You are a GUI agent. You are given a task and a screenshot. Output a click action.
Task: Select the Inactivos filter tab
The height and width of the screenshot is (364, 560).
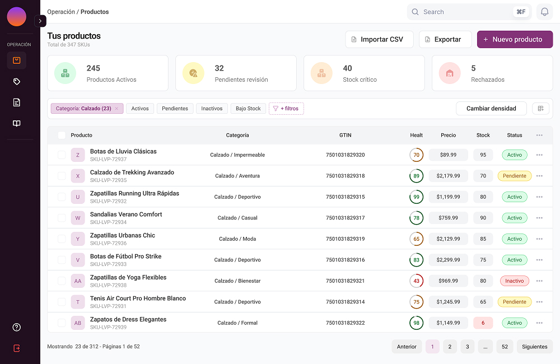[212, 109]
